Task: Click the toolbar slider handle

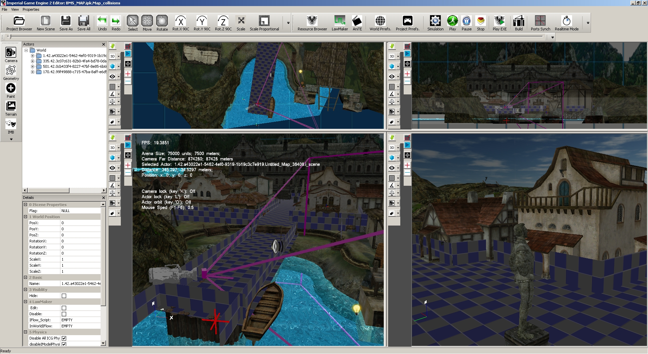Action: click(x=9, y=36)
